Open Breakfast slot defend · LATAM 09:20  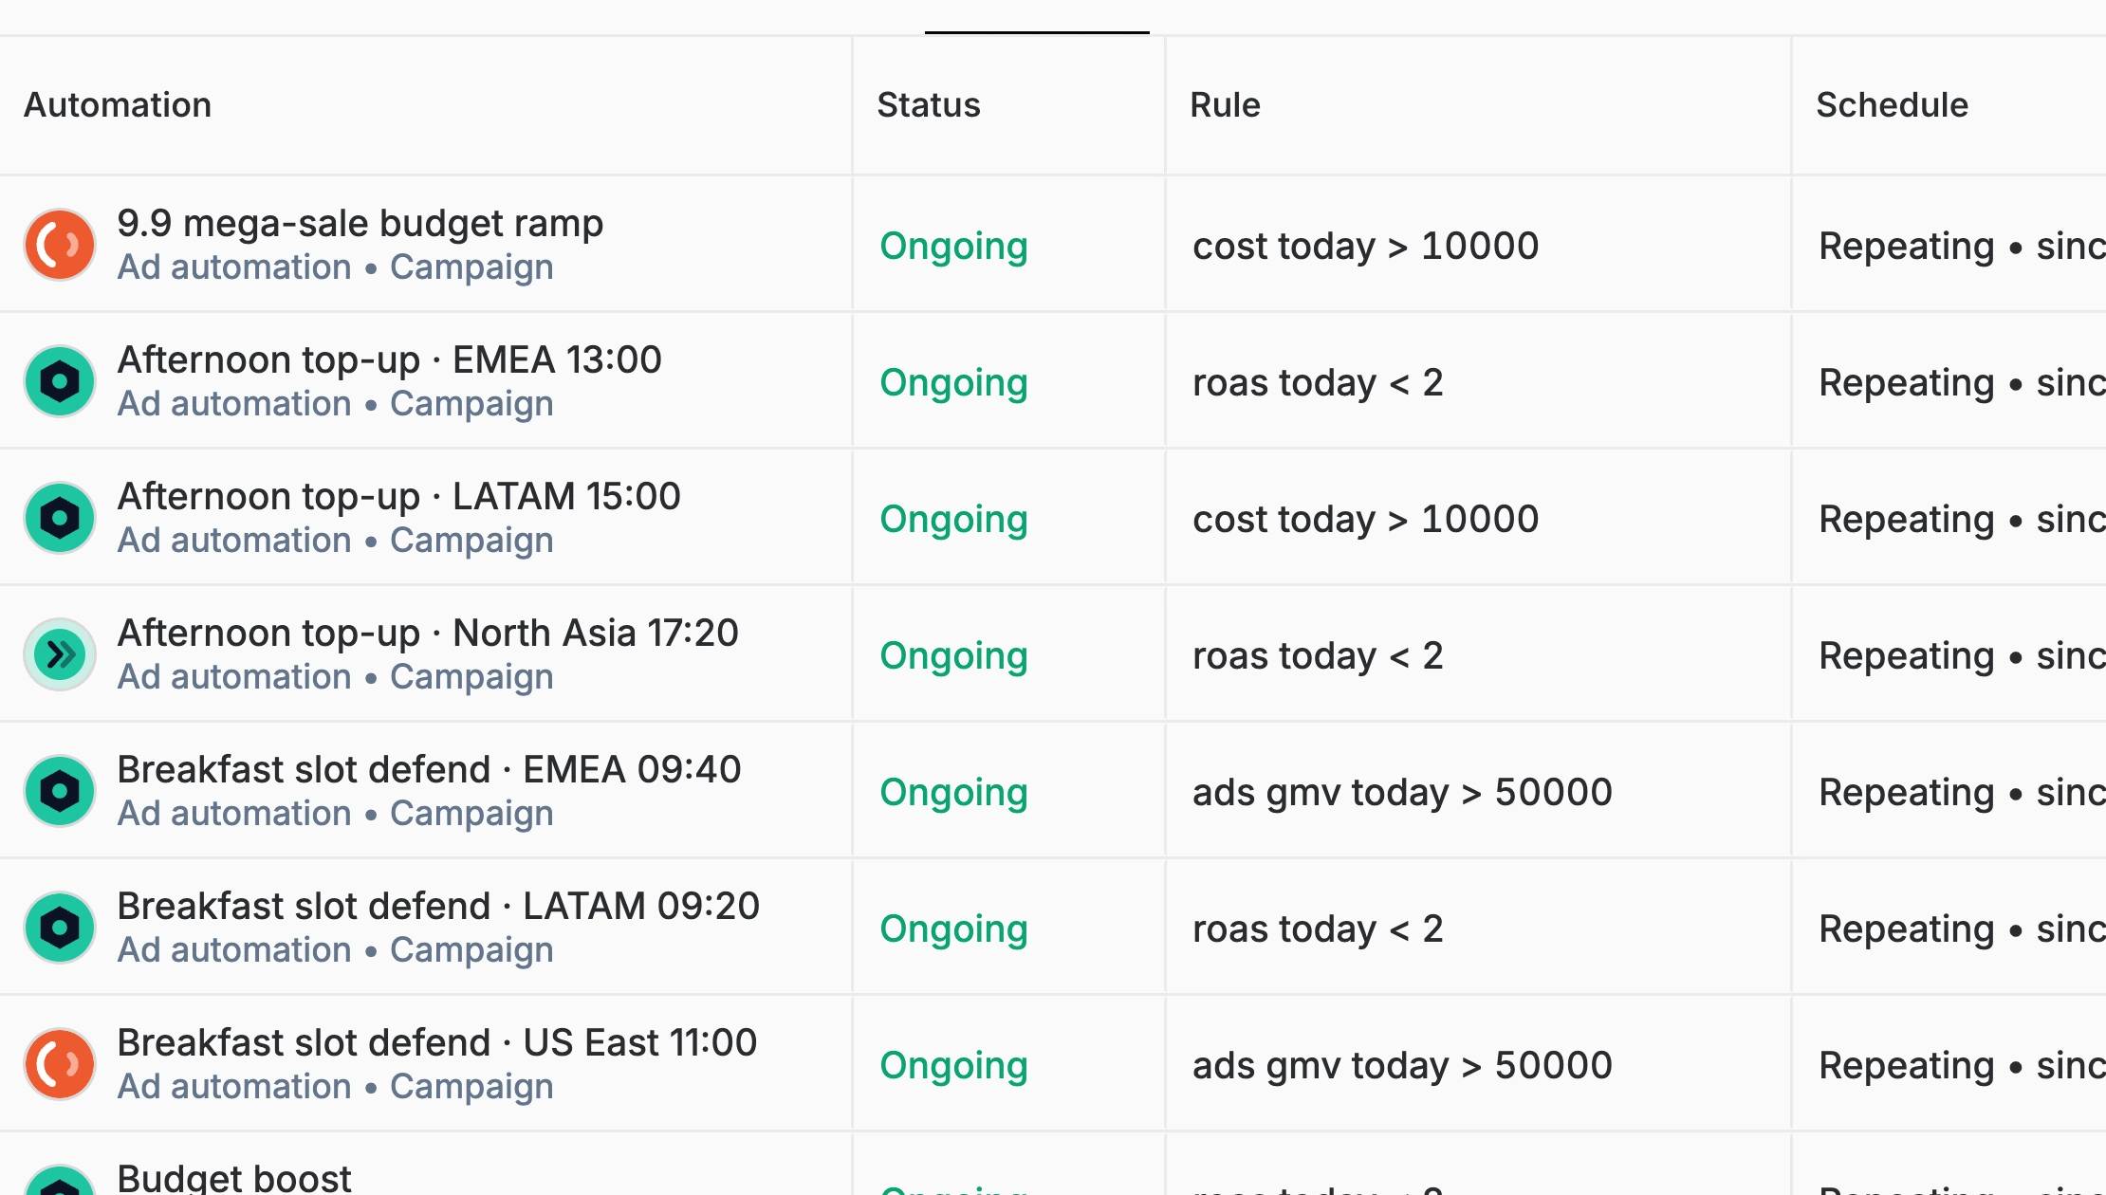click(x=439, y=907)
